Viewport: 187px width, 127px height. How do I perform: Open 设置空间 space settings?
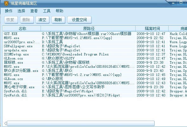click(x=80, y=20)
